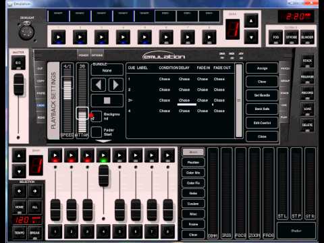Select the Position attribute tab
324x243 pixels.
point(193,163)
